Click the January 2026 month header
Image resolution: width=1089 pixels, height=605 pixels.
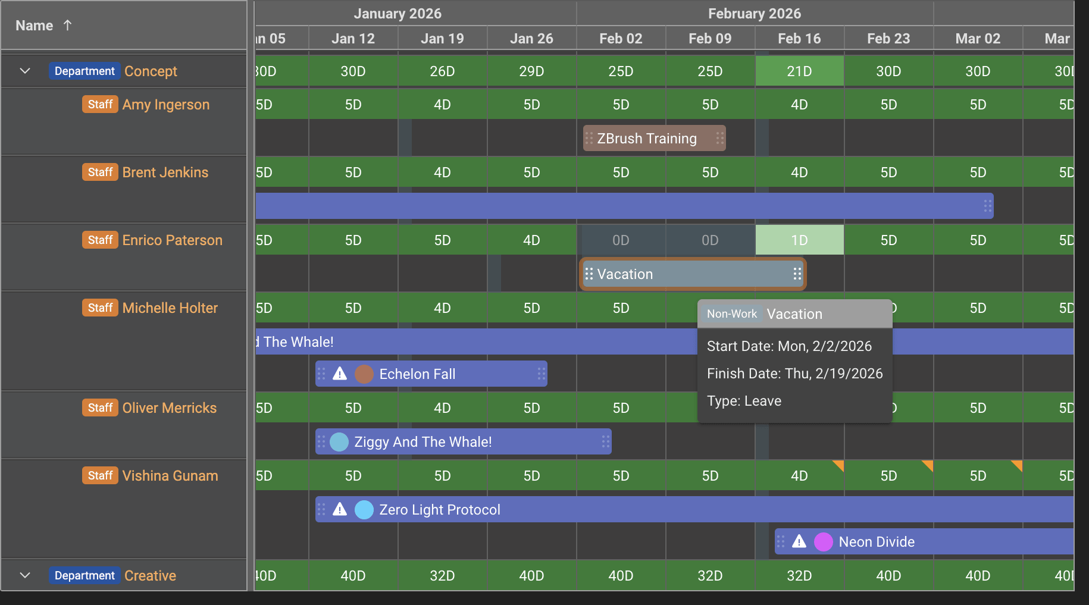(x=415, y=13)
